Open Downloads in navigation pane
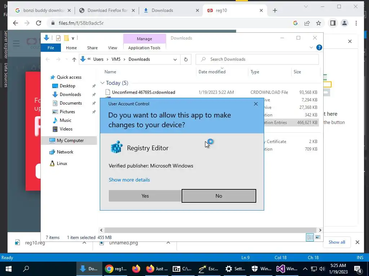369x276 pixels. click(x=70, y=95)
